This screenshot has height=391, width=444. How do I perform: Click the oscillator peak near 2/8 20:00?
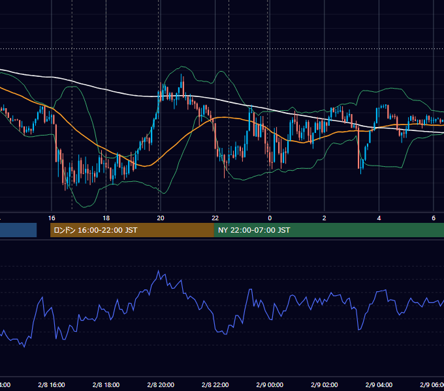coord(158,271)
